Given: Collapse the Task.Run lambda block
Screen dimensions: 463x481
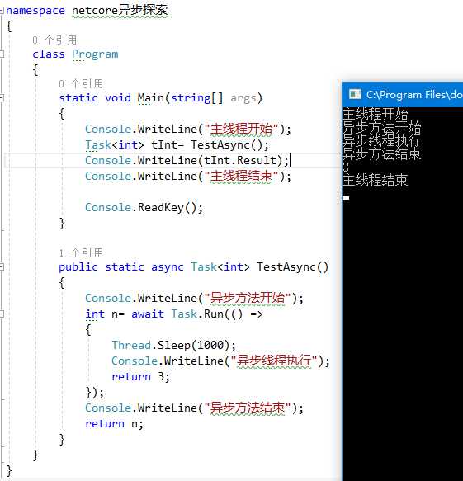Looking at the screenshot, I should (x=2, y=314).
